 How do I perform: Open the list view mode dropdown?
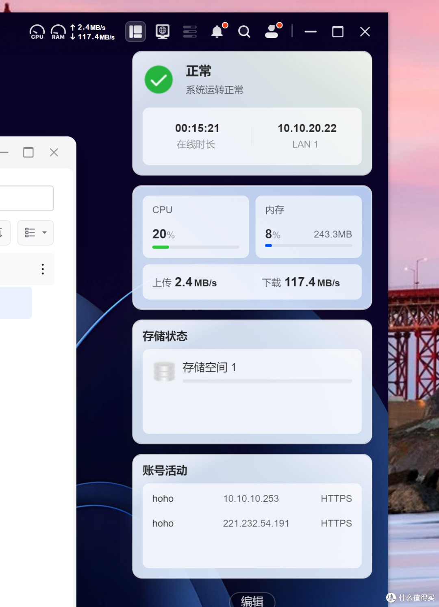point(36,233)
